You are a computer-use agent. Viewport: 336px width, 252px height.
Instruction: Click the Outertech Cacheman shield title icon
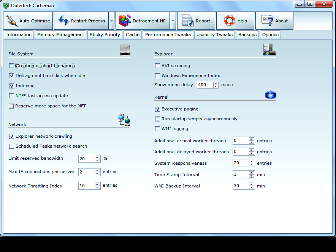point(6,6)
